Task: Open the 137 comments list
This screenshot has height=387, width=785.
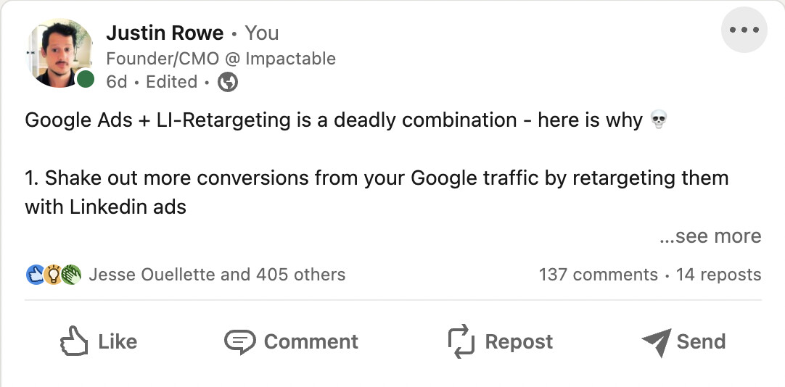Action: point(599,275)
